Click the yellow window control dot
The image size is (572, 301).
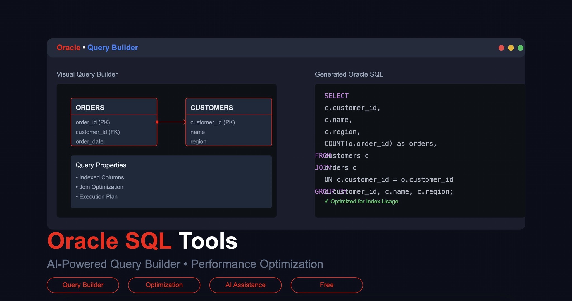coord(511,48)
